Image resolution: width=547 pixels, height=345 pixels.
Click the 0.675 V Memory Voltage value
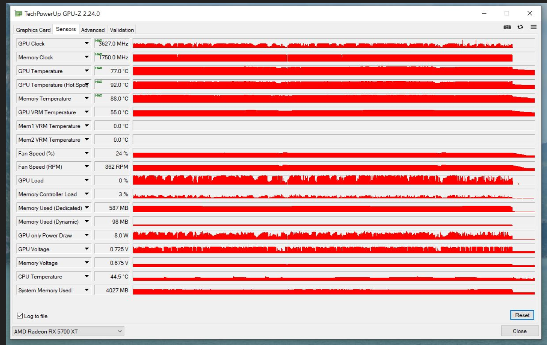click(x=112, y=263)
